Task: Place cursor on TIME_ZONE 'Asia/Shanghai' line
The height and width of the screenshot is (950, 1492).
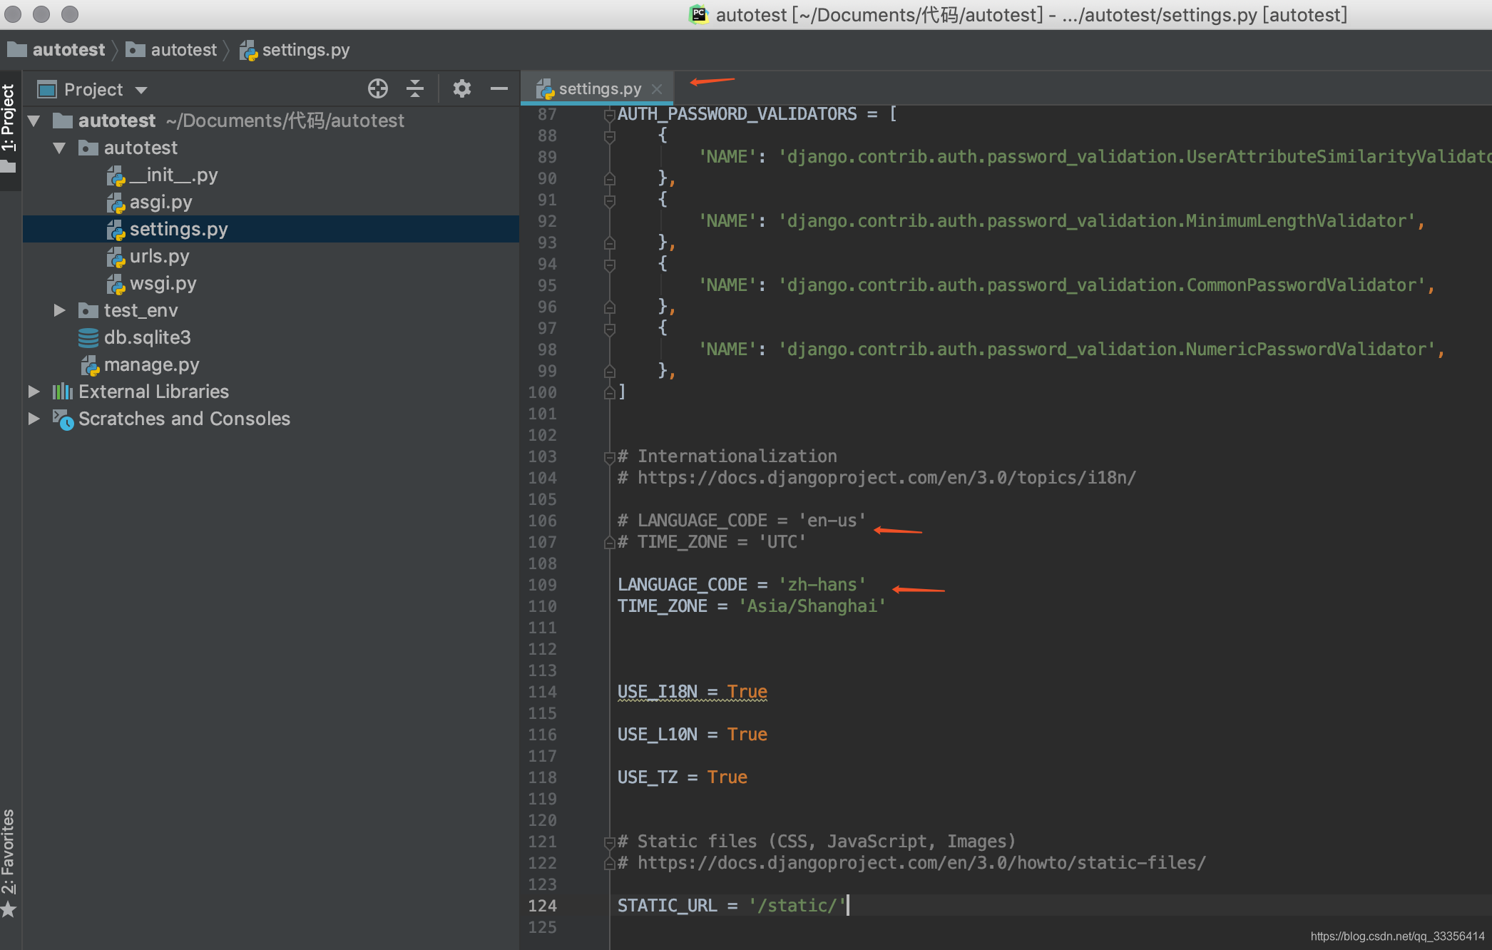Action: click(x=752, y=606)
